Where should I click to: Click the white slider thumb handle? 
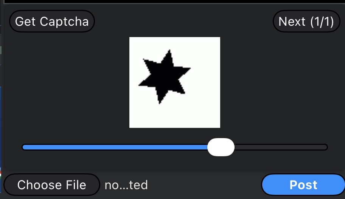click(x=221, y=147)
